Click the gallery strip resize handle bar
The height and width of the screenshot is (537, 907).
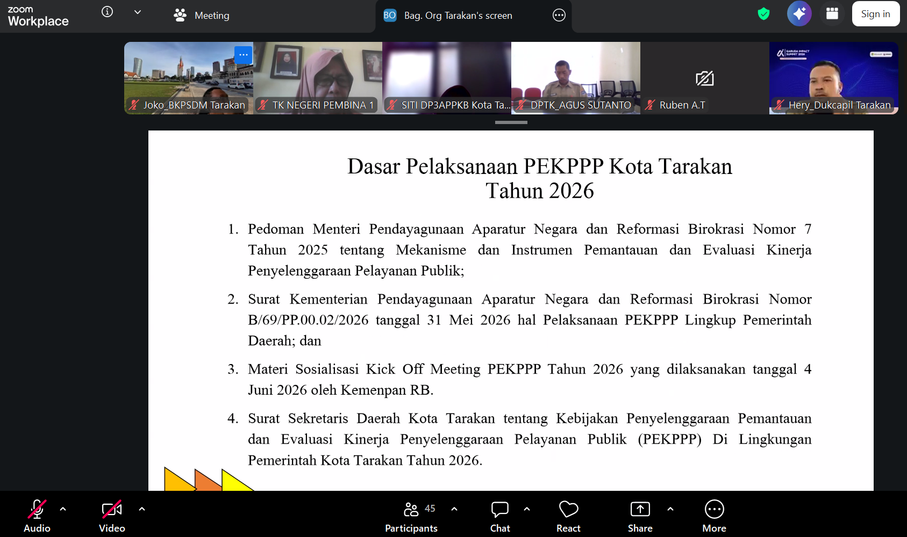511,122
